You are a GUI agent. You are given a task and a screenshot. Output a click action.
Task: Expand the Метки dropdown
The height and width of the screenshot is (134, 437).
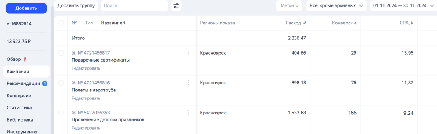pyautogui.click(x=290, y=5)
